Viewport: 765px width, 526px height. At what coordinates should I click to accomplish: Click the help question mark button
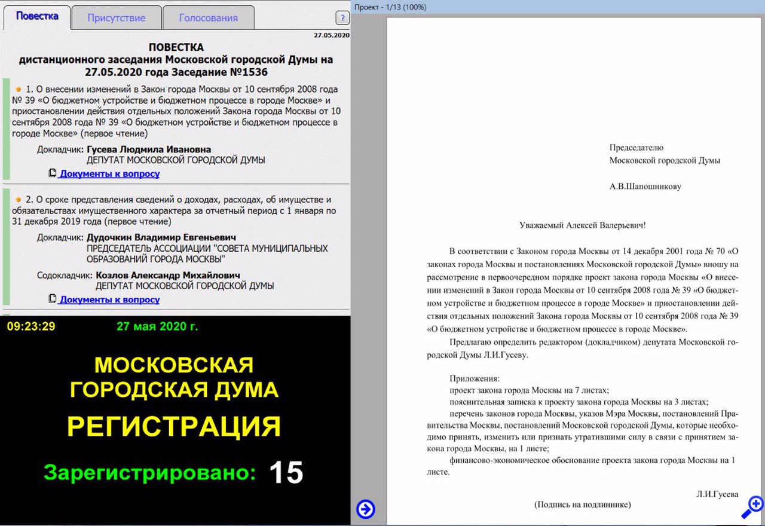click(342, 18)
